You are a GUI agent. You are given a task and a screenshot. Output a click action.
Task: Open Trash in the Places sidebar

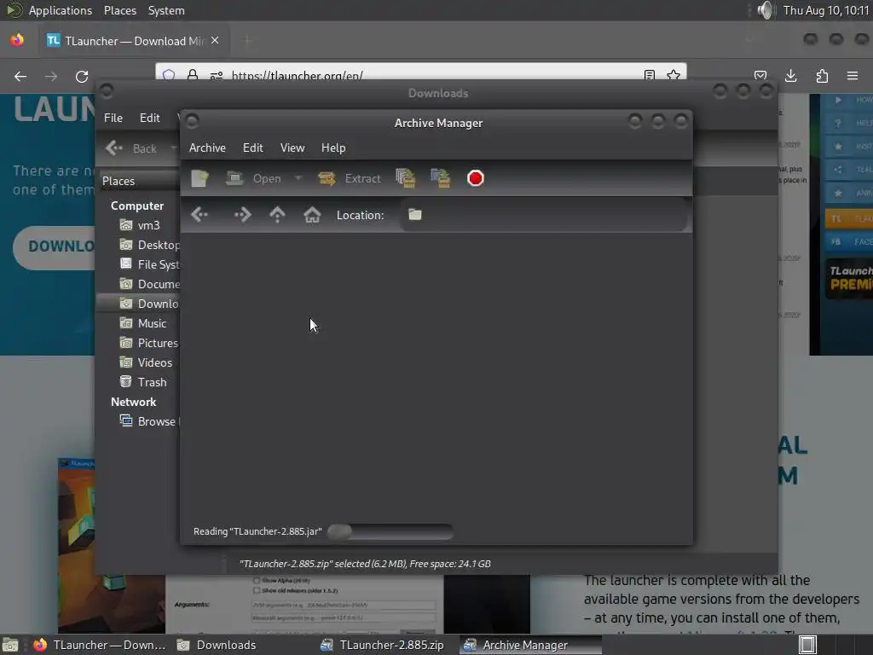tap(143, 382)
